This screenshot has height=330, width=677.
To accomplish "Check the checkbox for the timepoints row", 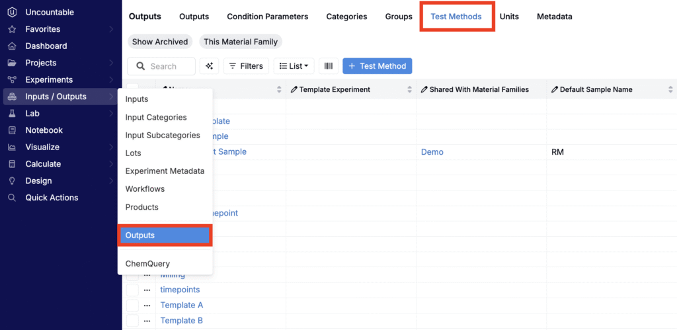I will tap(132, 290).
